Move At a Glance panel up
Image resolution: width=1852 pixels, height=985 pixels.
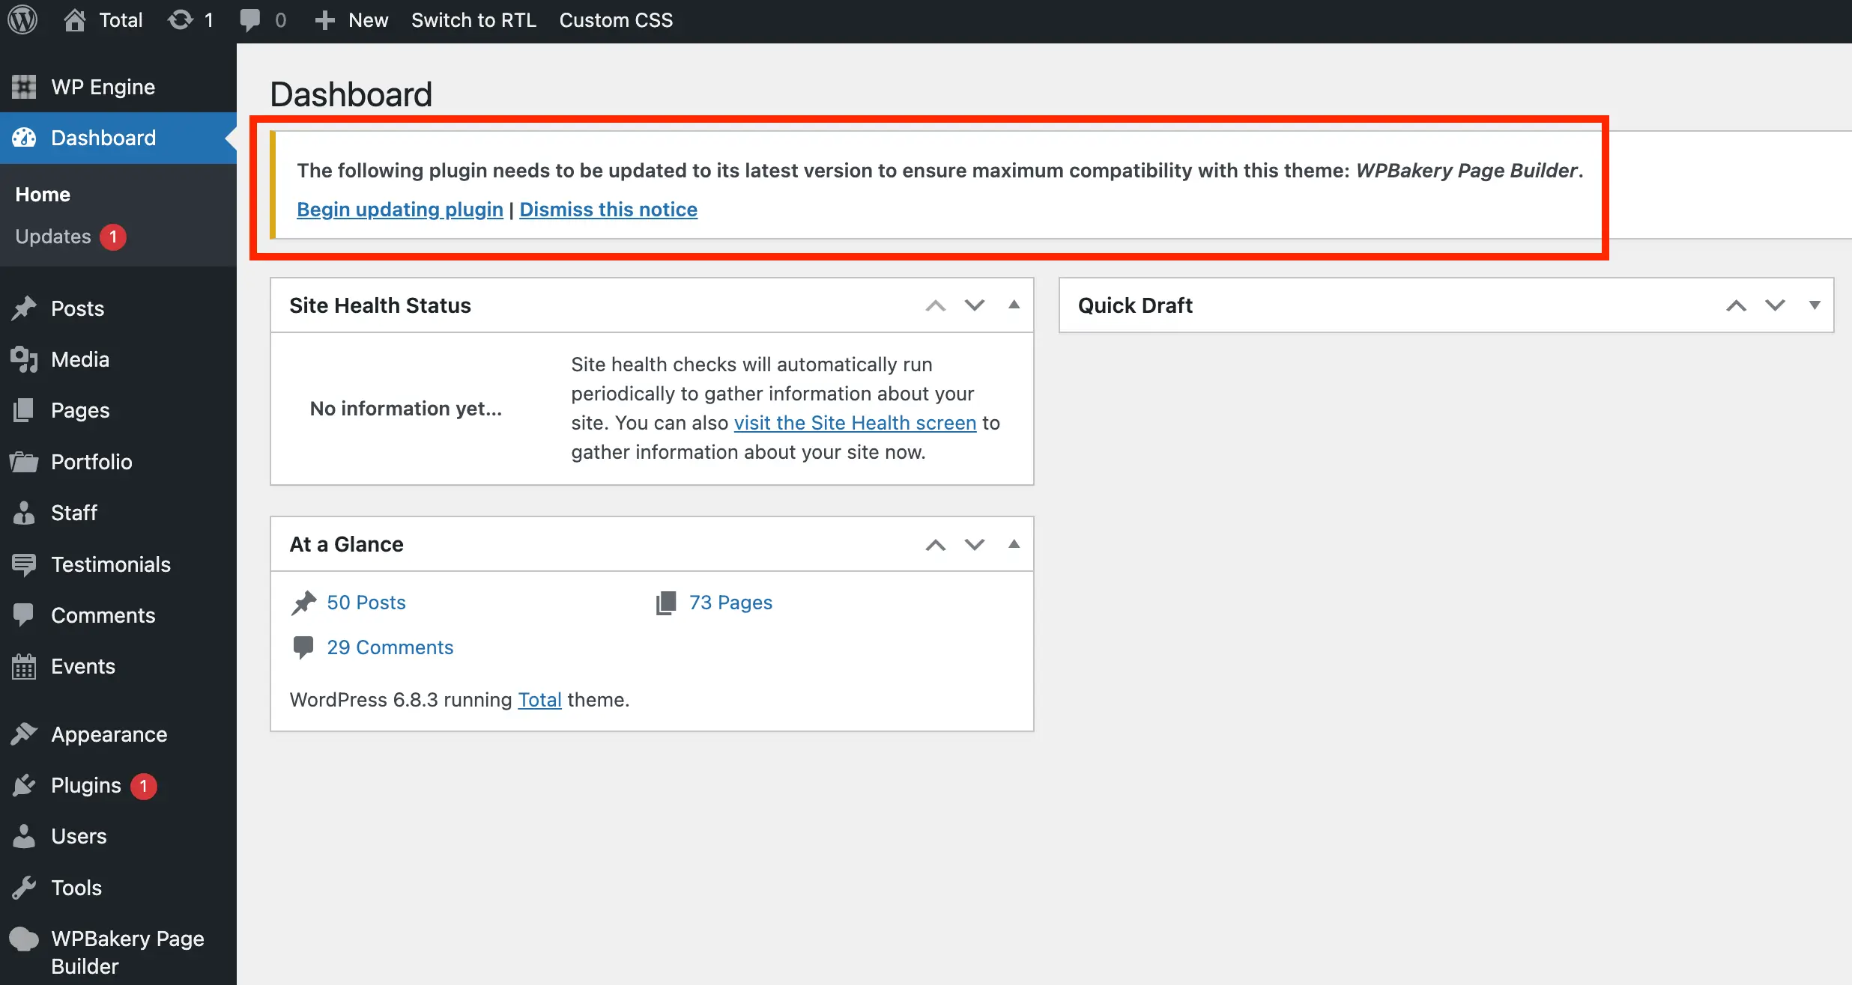coord(935,544)
